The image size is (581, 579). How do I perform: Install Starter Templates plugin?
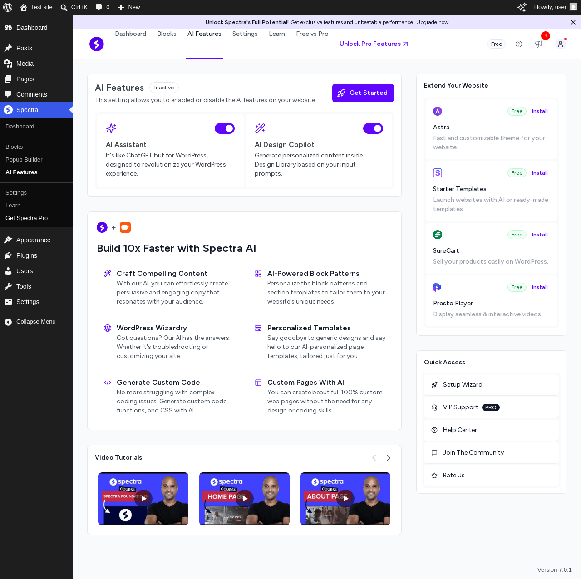coord(540,173)
